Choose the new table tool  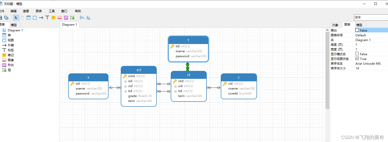[x=28, y=18]
